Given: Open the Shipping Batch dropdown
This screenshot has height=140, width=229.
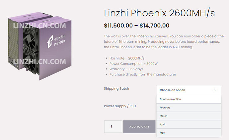Looking at the screenshot, I should pos(189,90).
